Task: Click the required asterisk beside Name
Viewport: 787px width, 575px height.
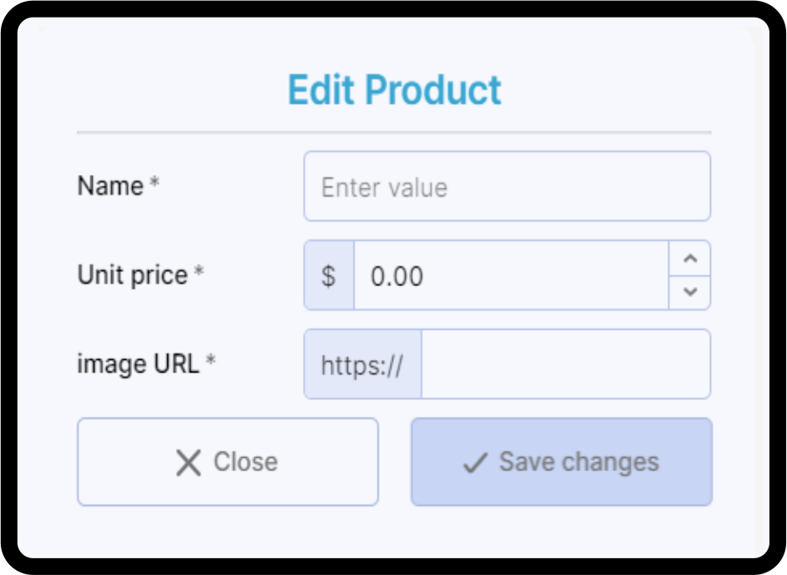Action: (155, 185)
